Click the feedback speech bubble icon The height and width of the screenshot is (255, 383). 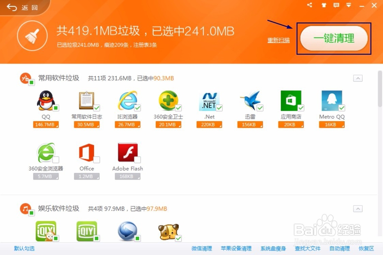pyautogui.click(x=337, y=5)
